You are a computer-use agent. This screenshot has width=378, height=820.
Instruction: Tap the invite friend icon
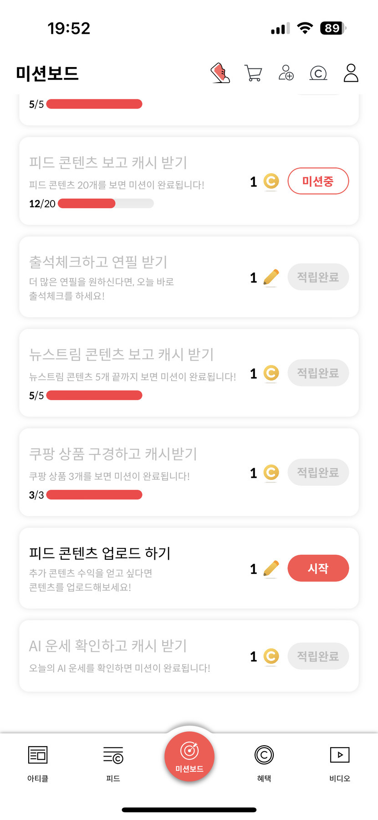286,73
